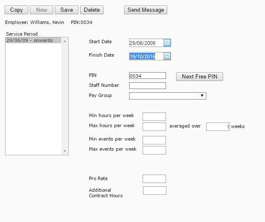Click the Finish Date text field
The image size is (265, 222).
pos(145,56)
